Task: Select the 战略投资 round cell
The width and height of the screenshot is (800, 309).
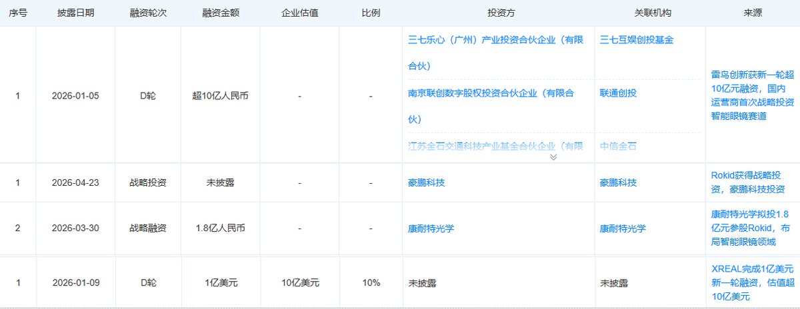Action: tap(148, 182)
